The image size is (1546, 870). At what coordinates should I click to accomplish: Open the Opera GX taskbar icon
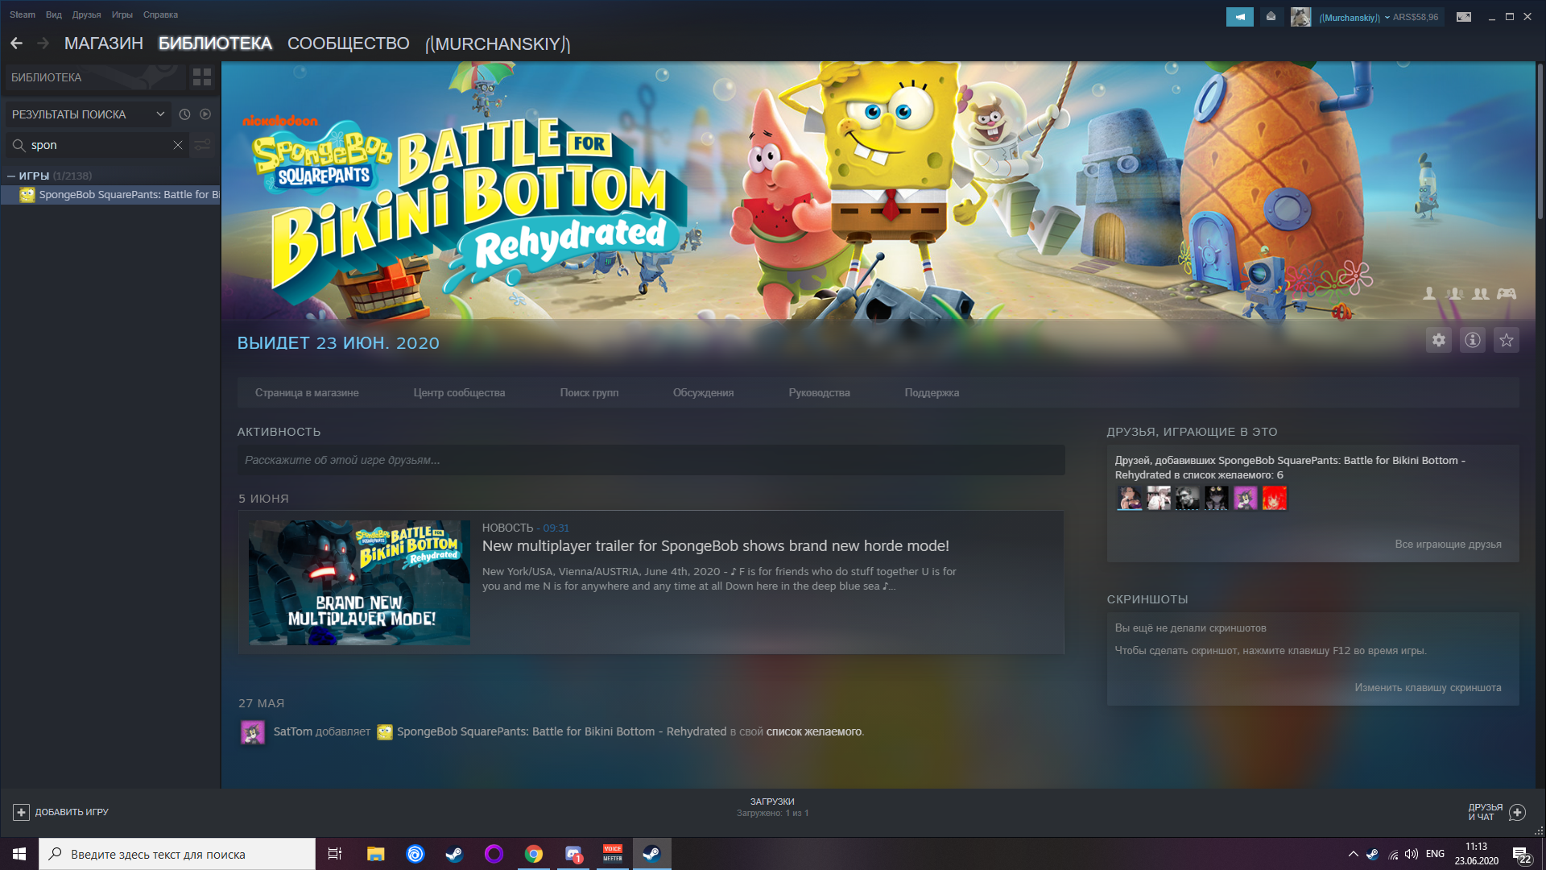(494, 854)
